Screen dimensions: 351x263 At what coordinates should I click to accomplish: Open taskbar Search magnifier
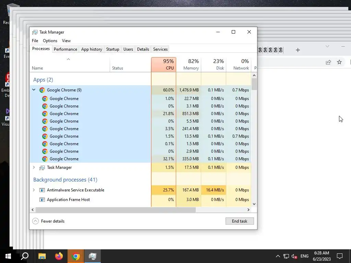coord(25,256)
